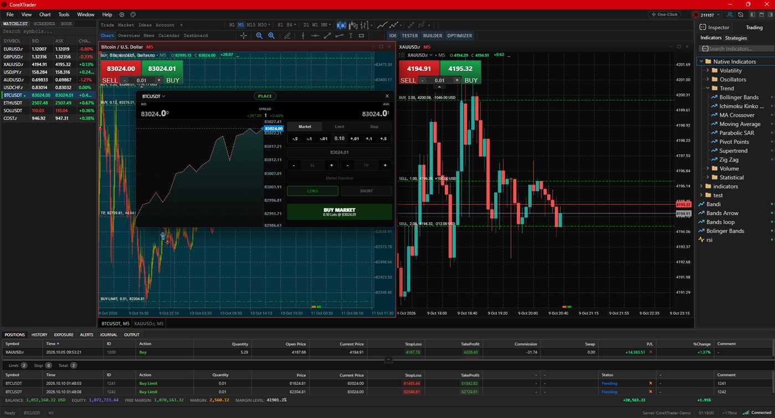Activate the M15 timeframe

tap(251, 25)
